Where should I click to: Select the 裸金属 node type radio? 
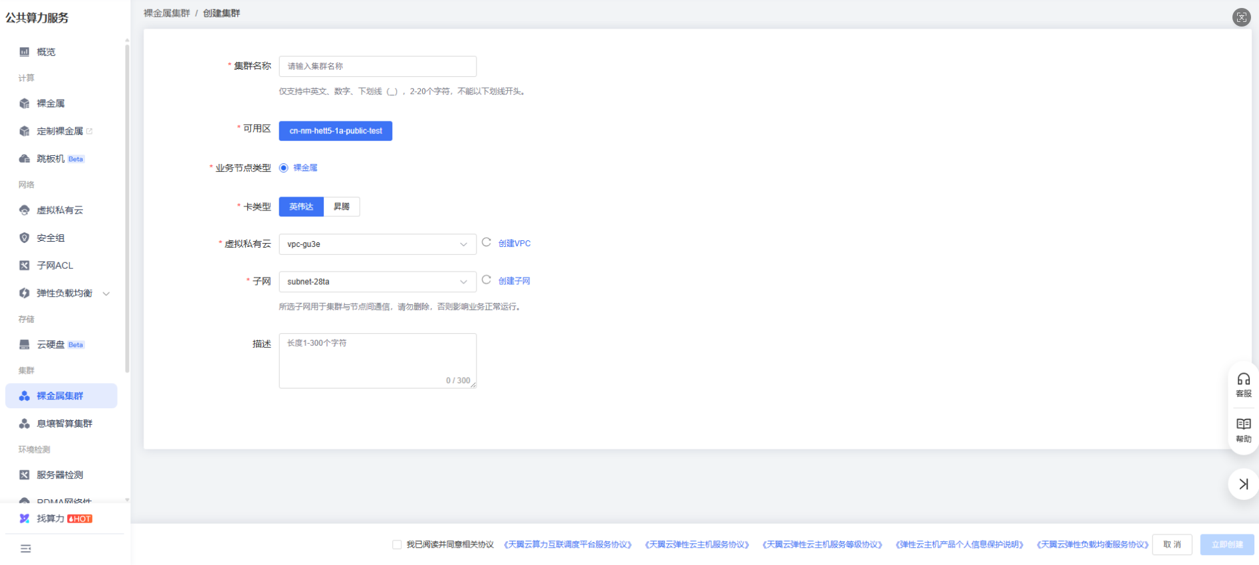[284, 168]
